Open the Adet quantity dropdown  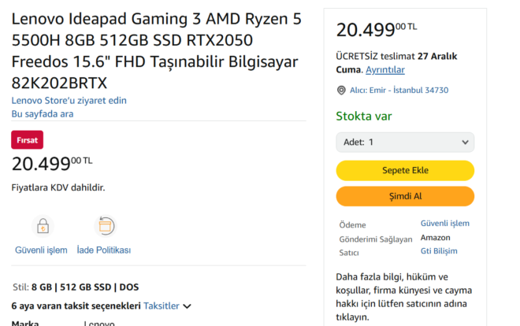[x=405, y=142]
